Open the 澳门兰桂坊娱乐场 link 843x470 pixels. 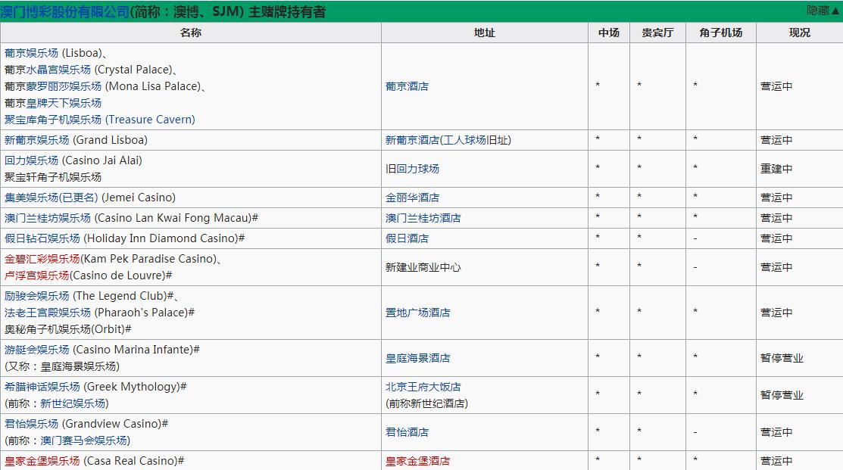click(x=47, y=217)
